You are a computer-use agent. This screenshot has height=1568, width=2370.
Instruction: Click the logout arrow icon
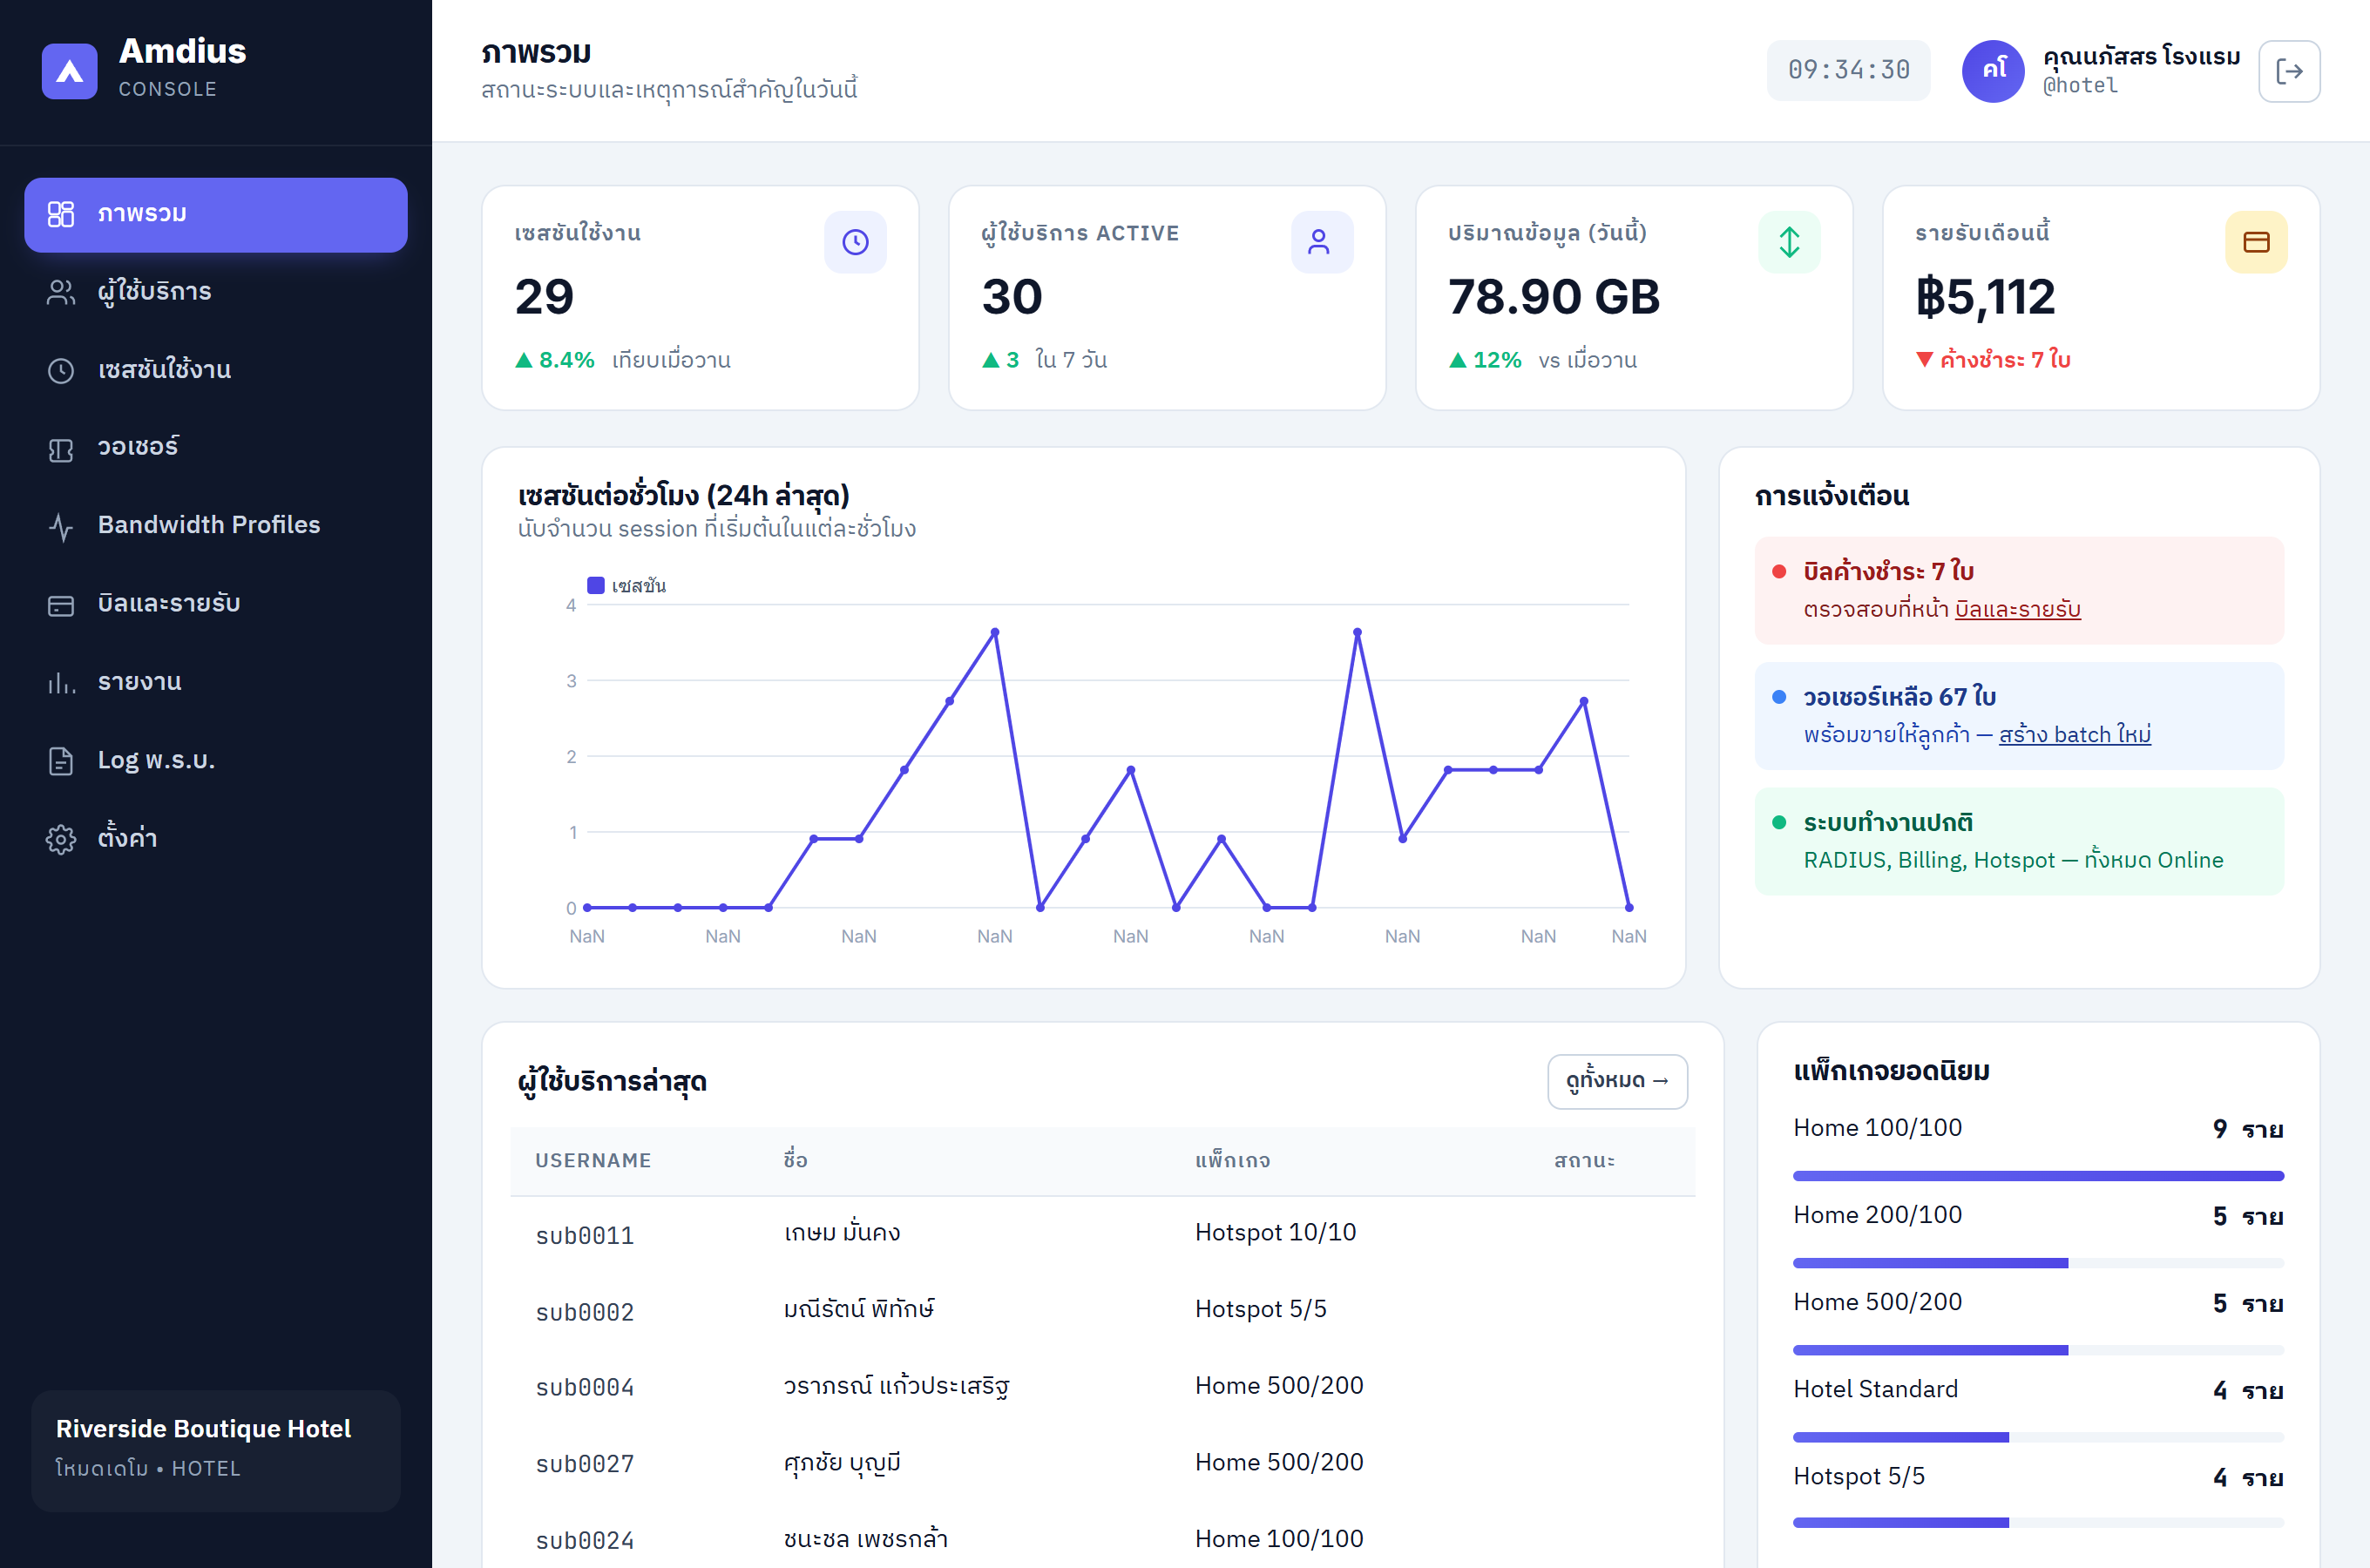point(2289,71)
